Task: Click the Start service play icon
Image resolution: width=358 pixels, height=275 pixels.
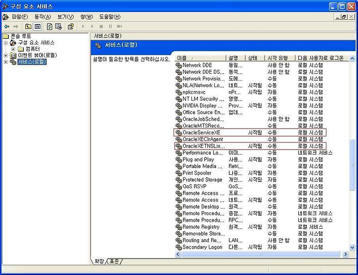Action: pos(83,26)
